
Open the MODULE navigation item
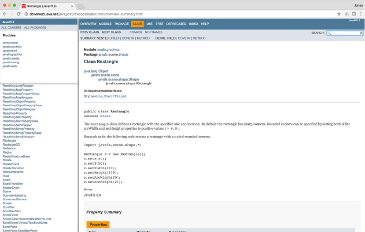tap(105, 24)
